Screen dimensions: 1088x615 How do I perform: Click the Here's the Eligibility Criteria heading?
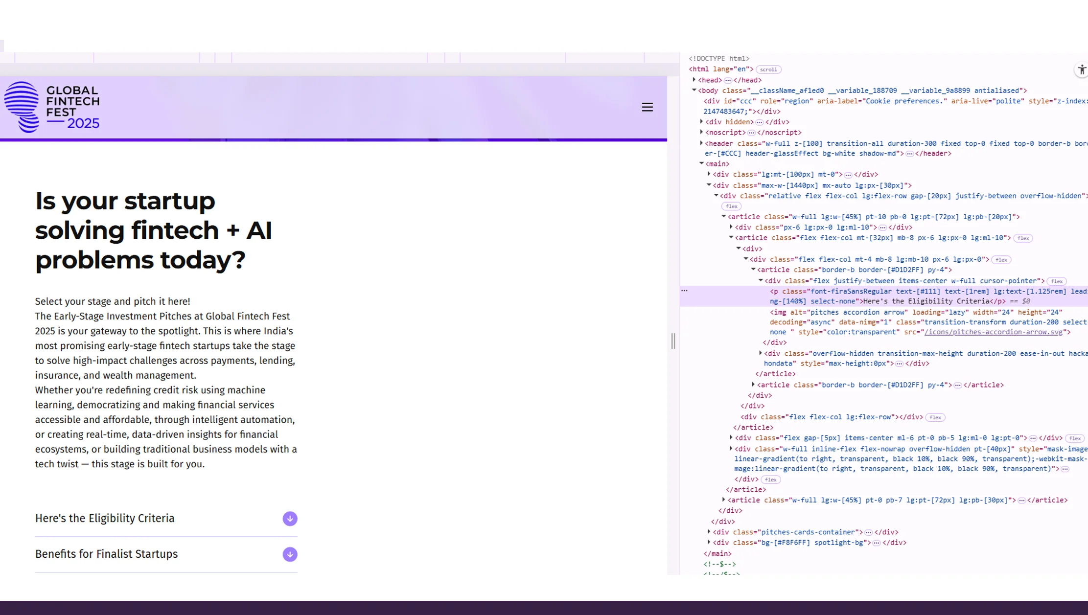tap(105, 518)
